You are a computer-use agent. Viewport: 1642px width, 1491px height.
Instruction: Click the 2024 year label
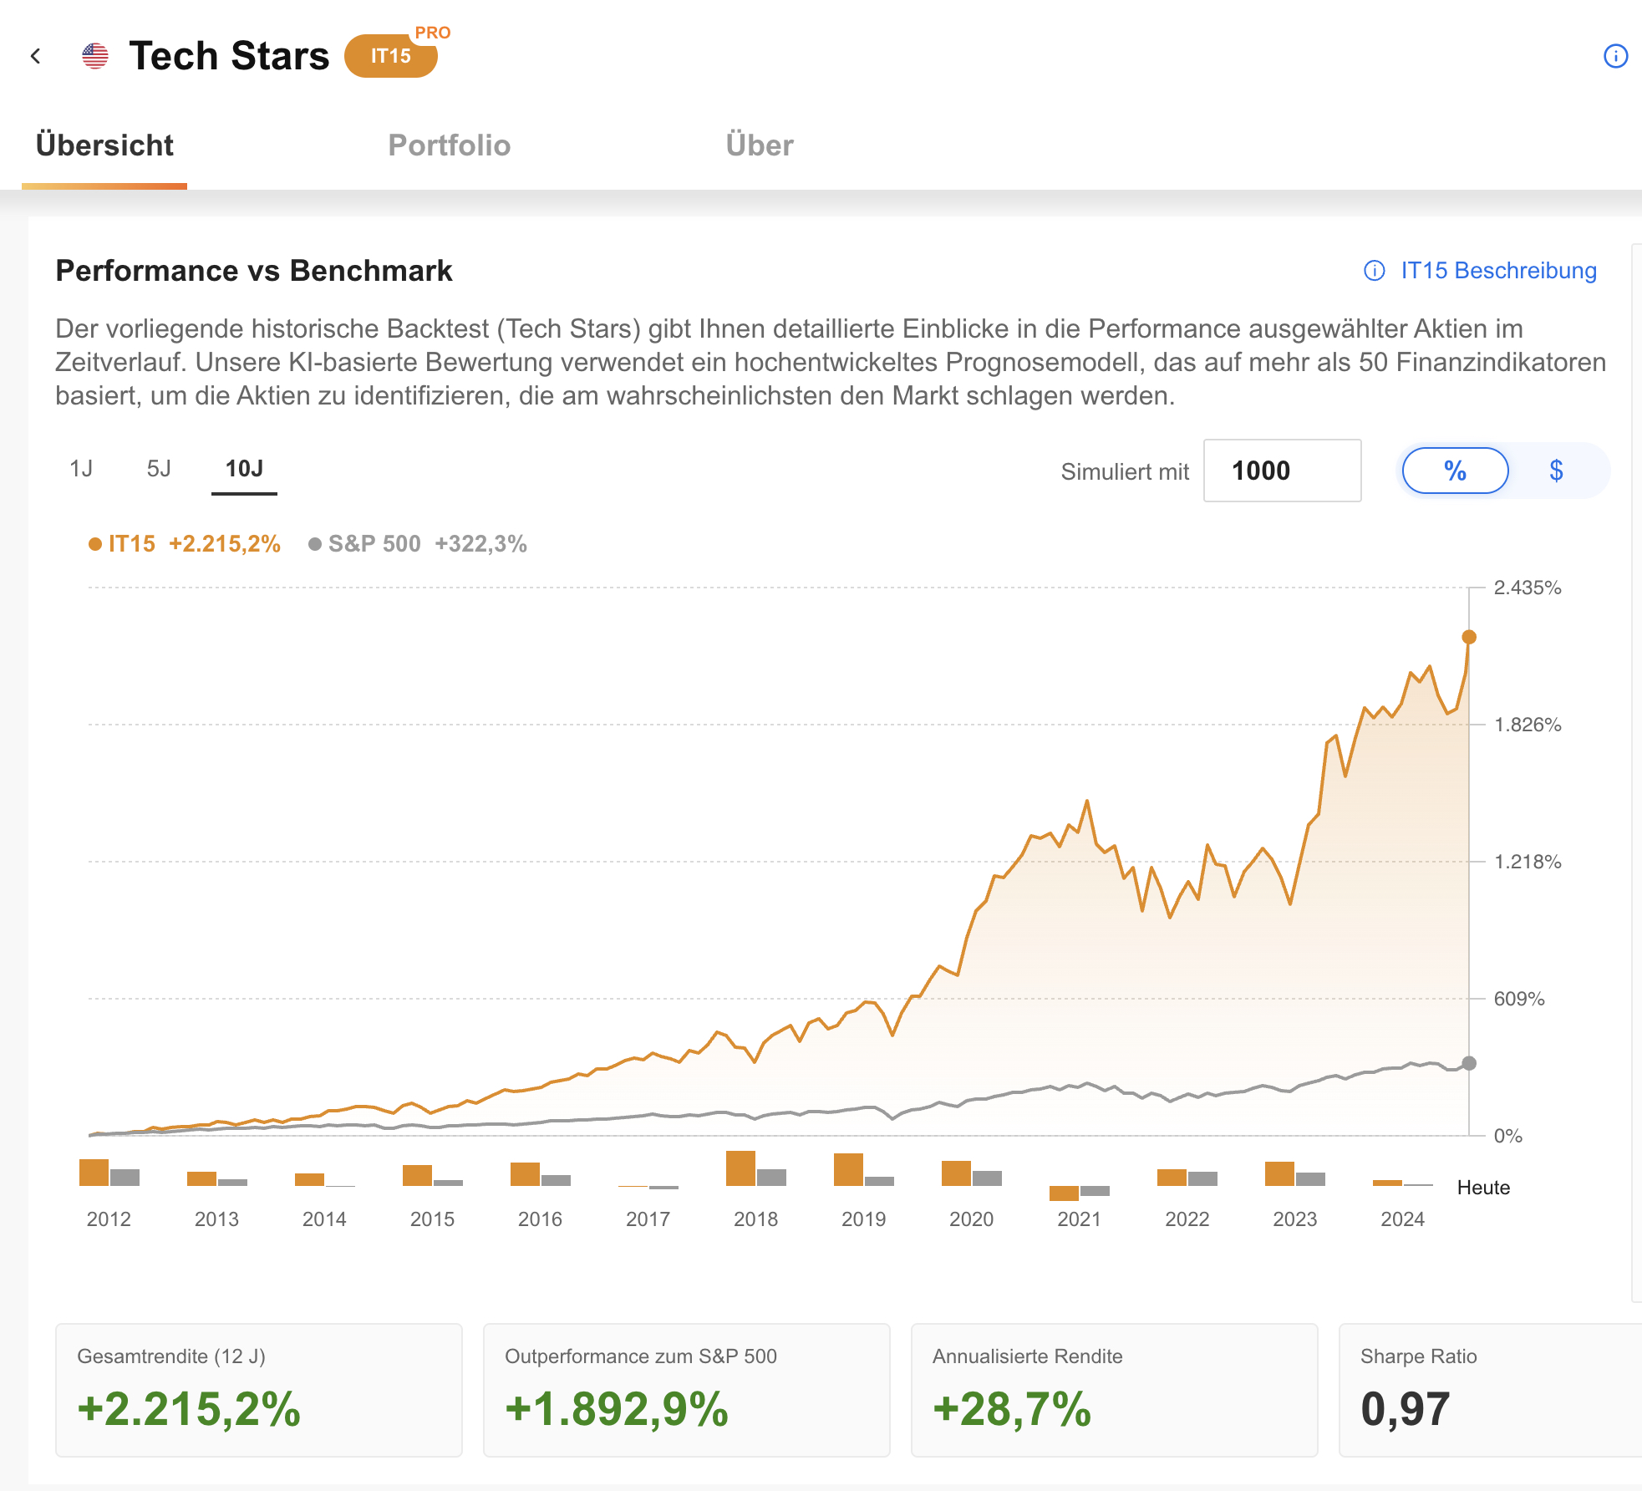(x=1402, y=1219)
